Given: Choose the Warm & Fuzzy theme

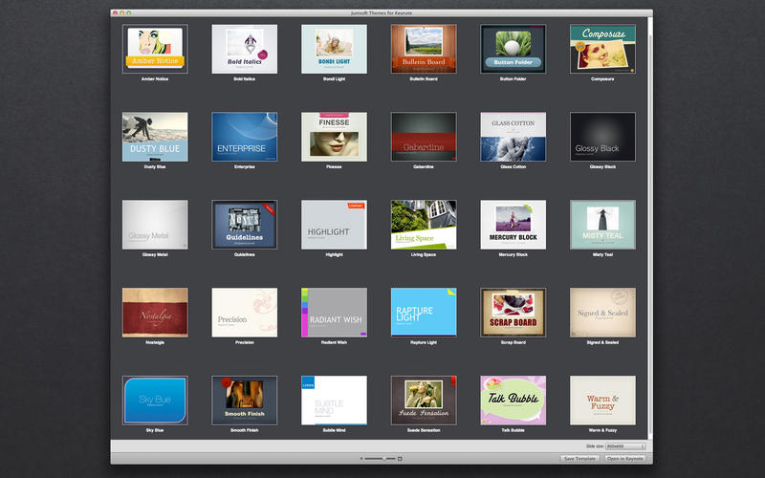Looking at the screenshot, I should tap(603, 401).
